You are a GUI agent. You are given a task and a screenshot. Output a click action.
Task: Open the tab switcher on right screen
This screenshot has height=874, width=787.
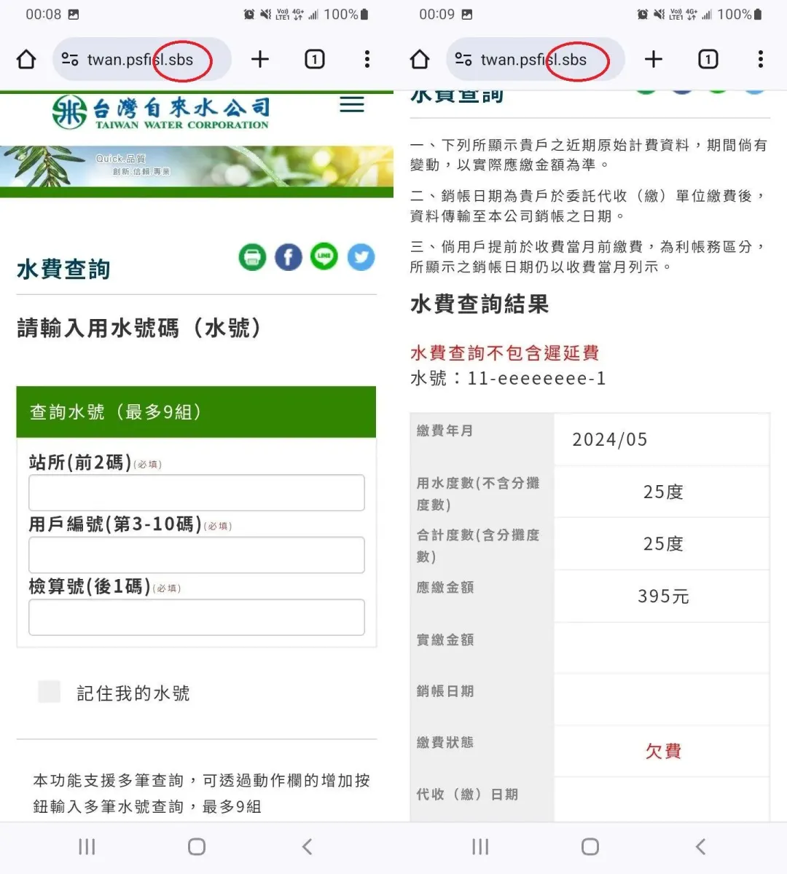[x=708, y=59]
